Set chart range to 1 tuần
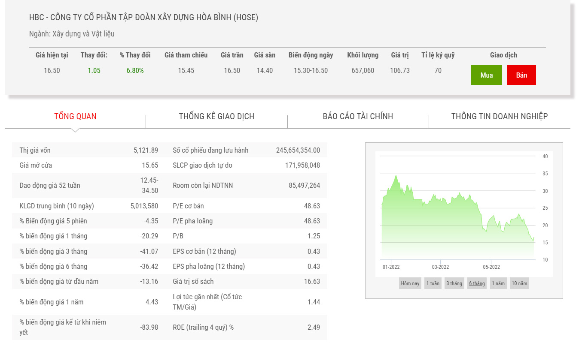 [x=433, y=283]
